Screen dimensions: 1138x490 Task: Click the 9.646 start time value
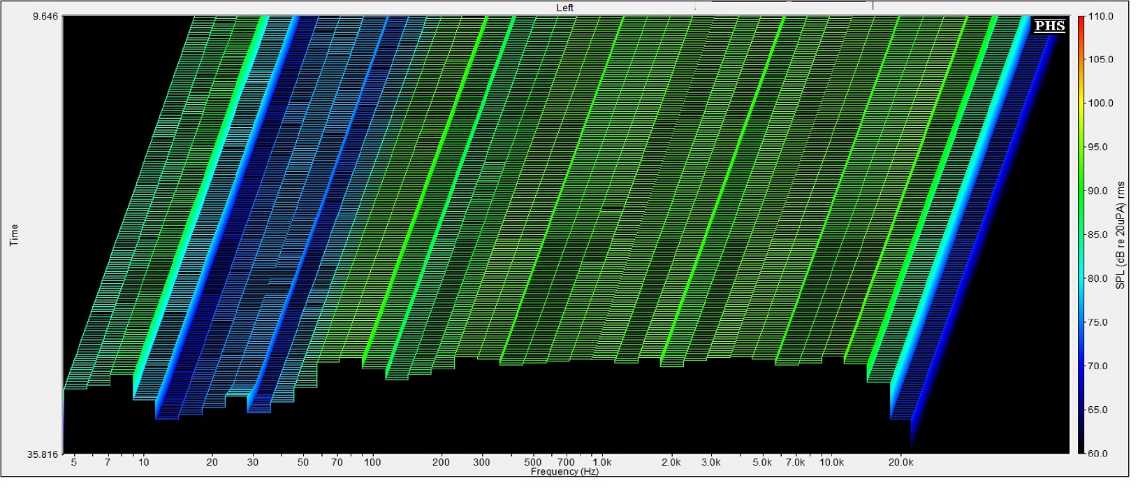click(45, 16)
